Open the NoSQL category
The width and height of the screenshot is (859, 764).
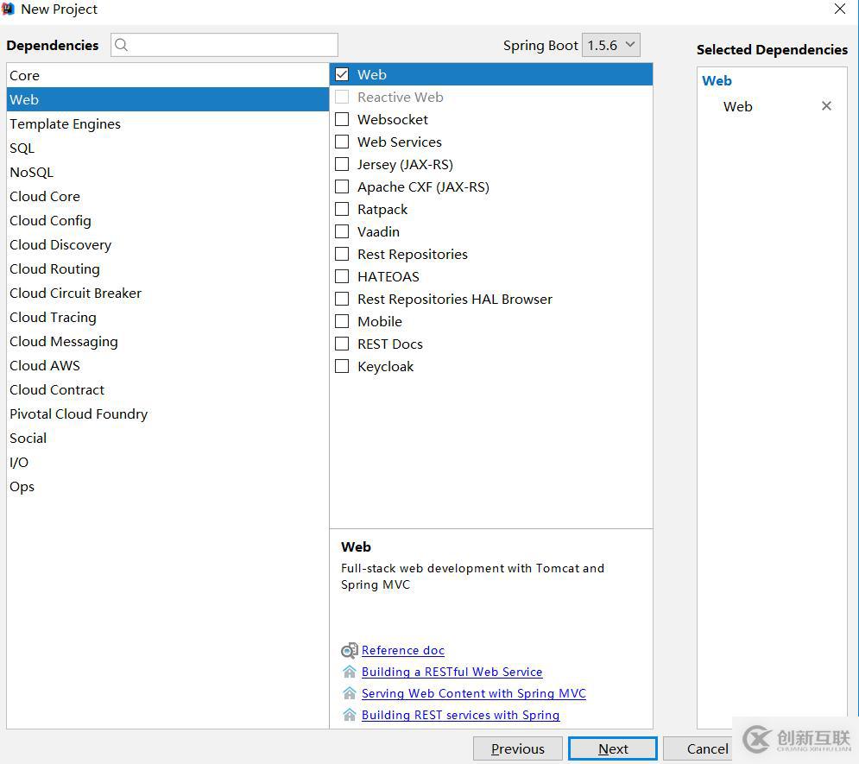point(167,172)
